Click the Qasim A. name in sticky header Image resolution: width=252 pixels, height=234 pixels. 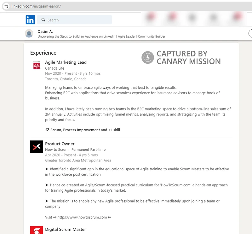click(45, 32)
